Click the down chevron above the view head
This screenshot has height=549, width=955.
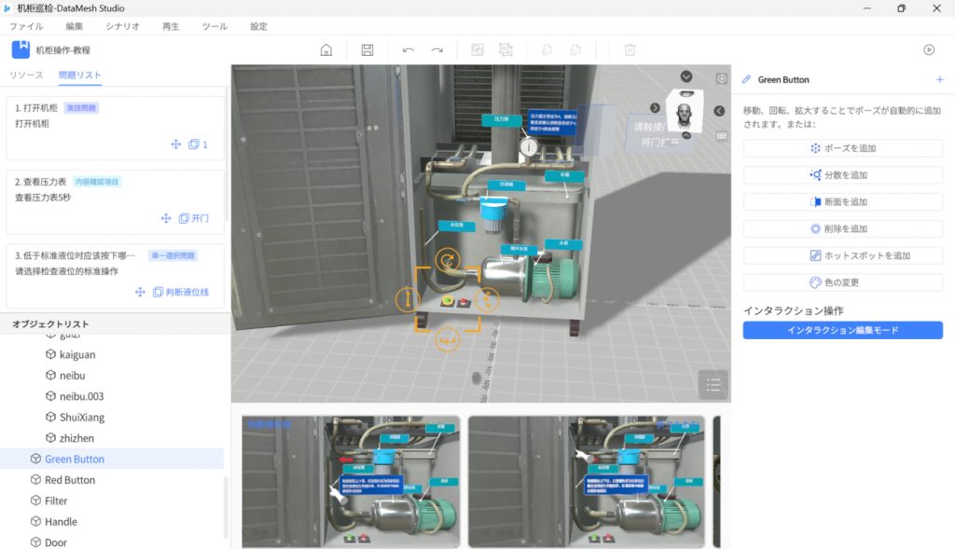686,76
